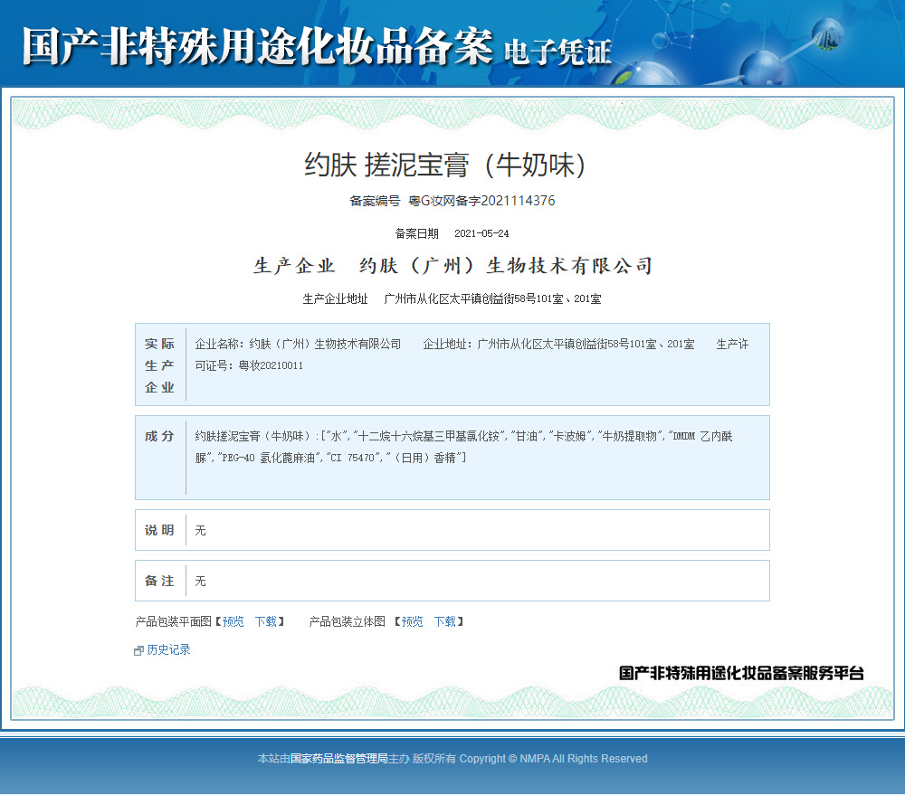Click the filing date 2021-05-24
This screenshot has height=795, width=905.
click(x=481, y=233)
